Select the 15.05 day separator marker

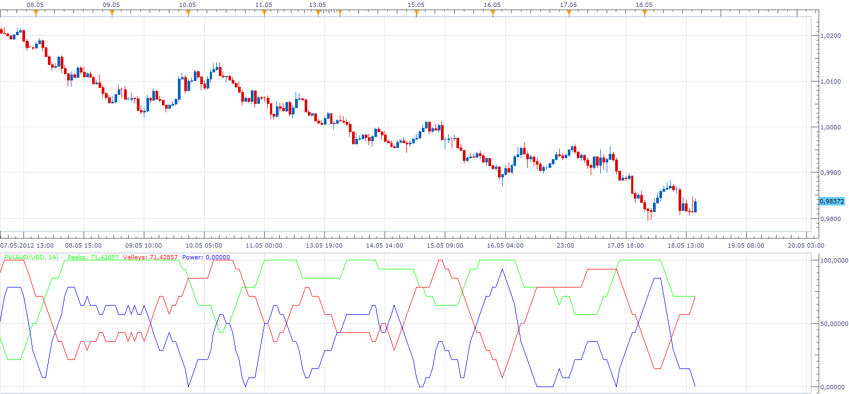coord(417,13)
